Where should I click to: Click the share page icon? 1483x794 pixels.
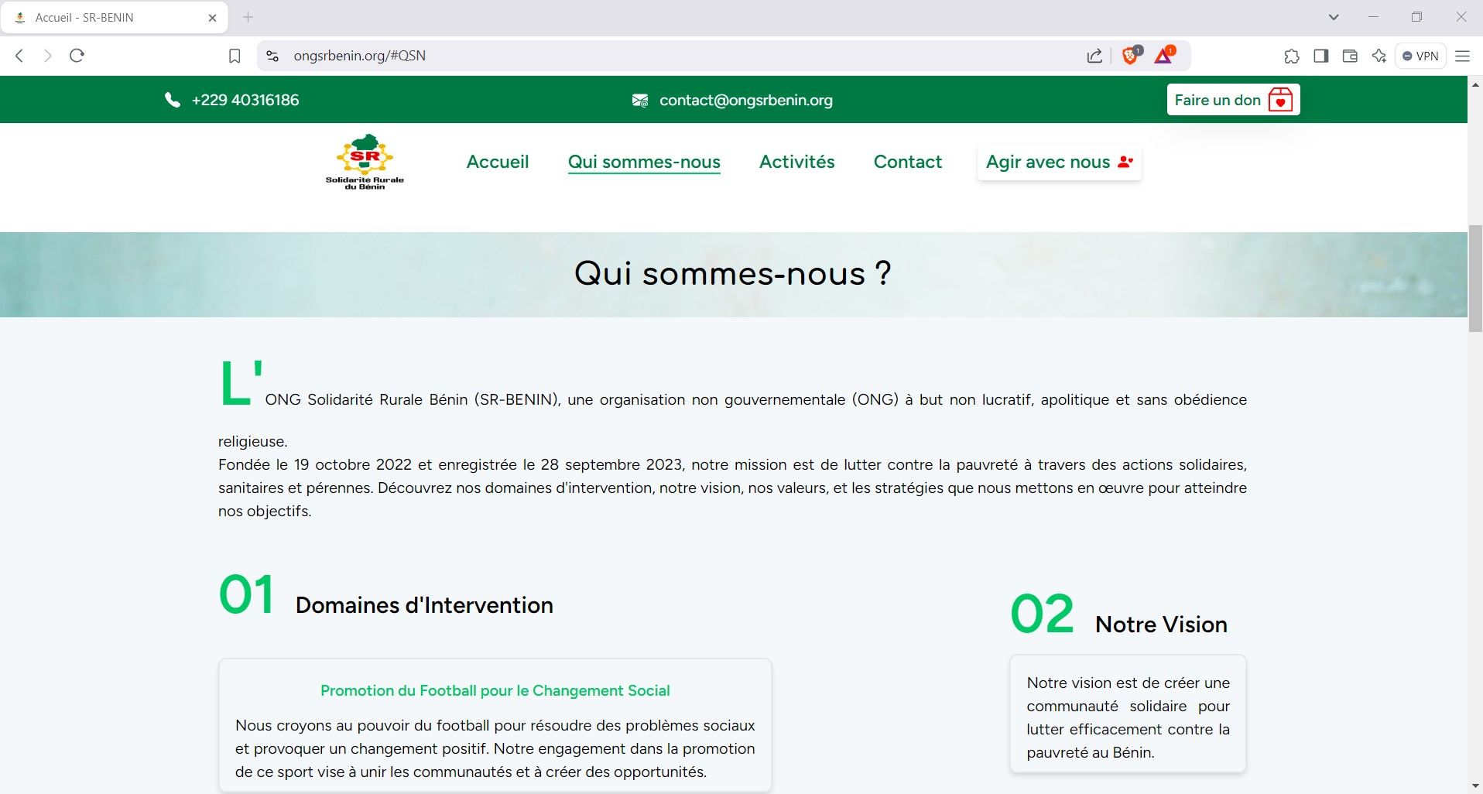pos(1094,56)
